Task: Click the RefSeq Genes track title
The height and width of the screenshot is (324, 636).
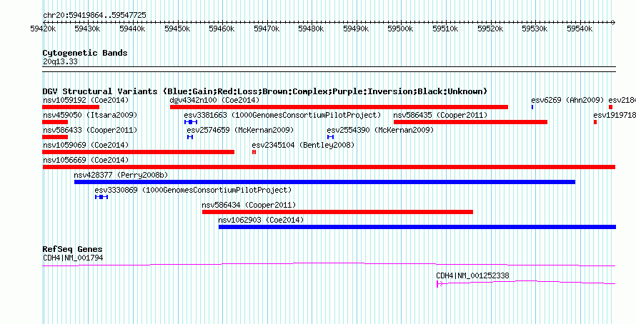Action: click(x=73, y=249)
